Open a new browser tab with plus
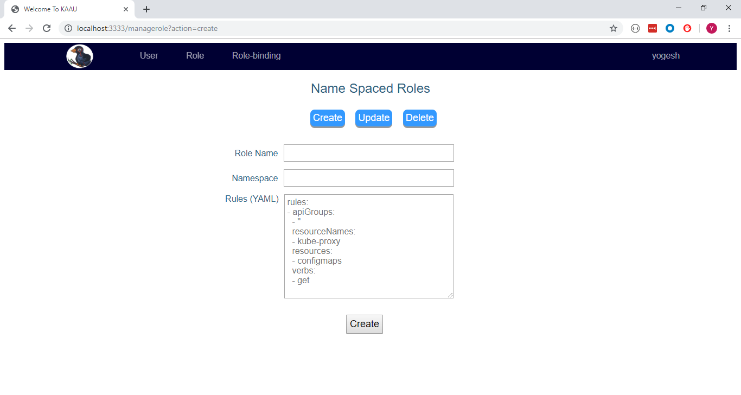 tap(146, 9)
